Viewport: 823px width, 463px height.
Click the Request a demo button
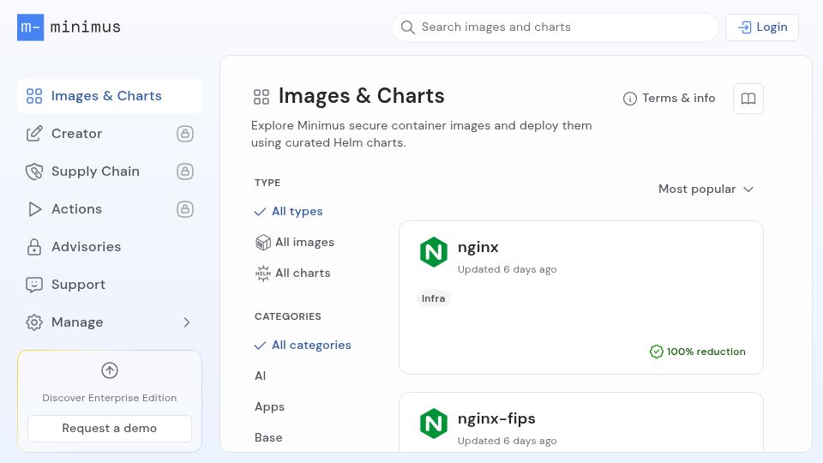coord(110,429)
